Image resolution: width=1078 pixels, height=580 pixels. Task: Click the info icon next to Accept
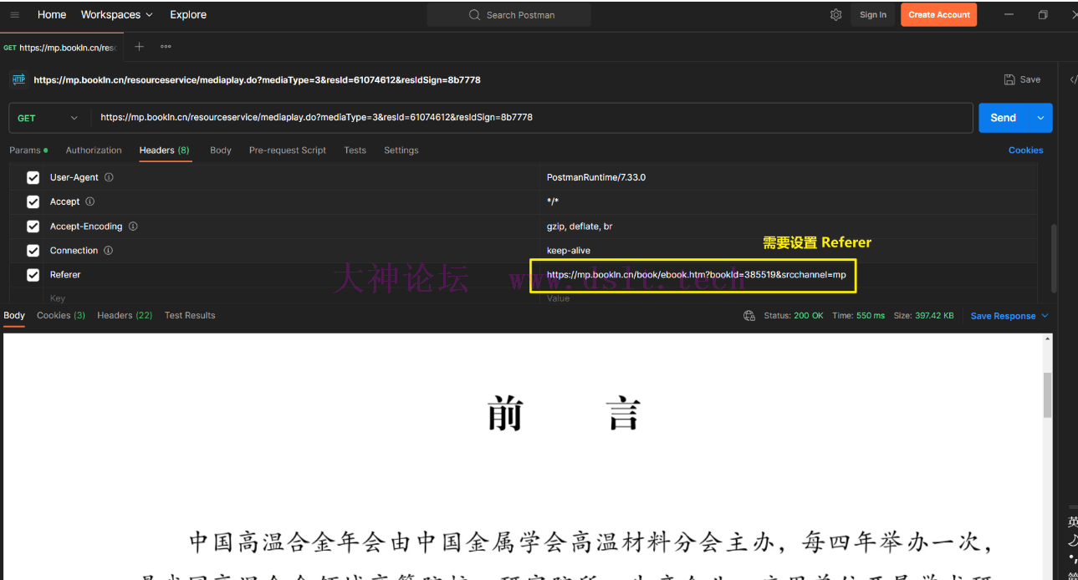click(89, 201)
